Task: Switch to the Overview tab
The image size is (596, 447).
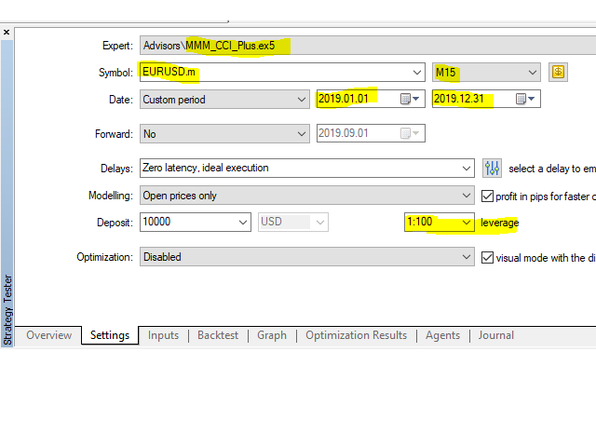Action: click(49, 335)
